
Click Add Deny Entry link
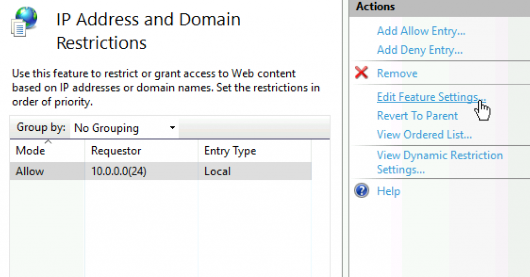tap(419, 50)
